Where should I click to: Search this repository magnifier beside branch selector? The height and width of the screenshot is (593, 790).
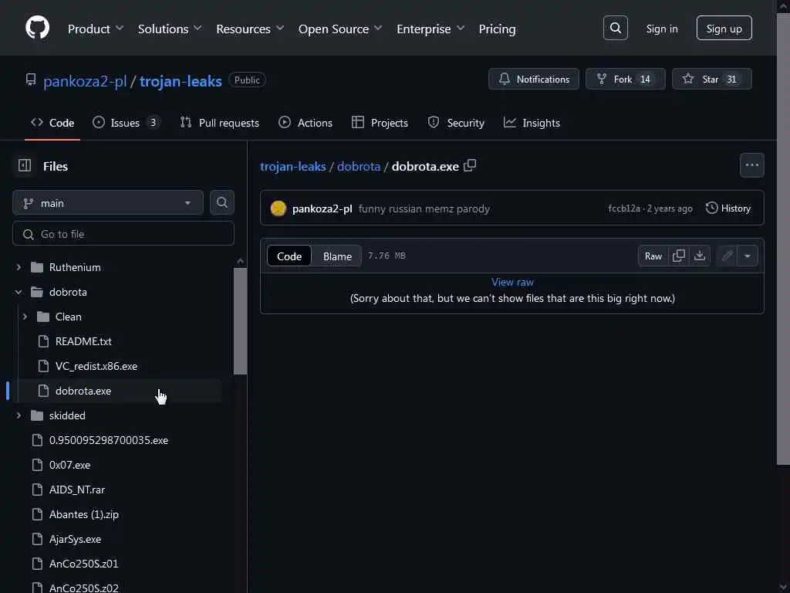pyautogui.click(x=221, y=203)
